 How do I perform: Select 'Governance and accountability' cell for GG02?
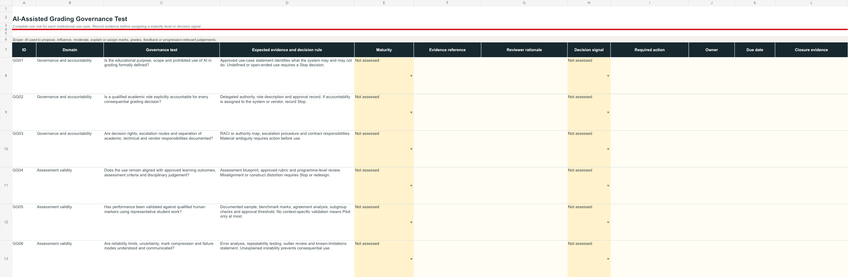(70, 112)
